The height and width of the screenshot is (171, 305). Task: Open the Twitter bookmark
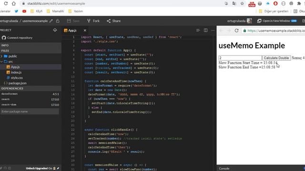[x=16, y=11]
